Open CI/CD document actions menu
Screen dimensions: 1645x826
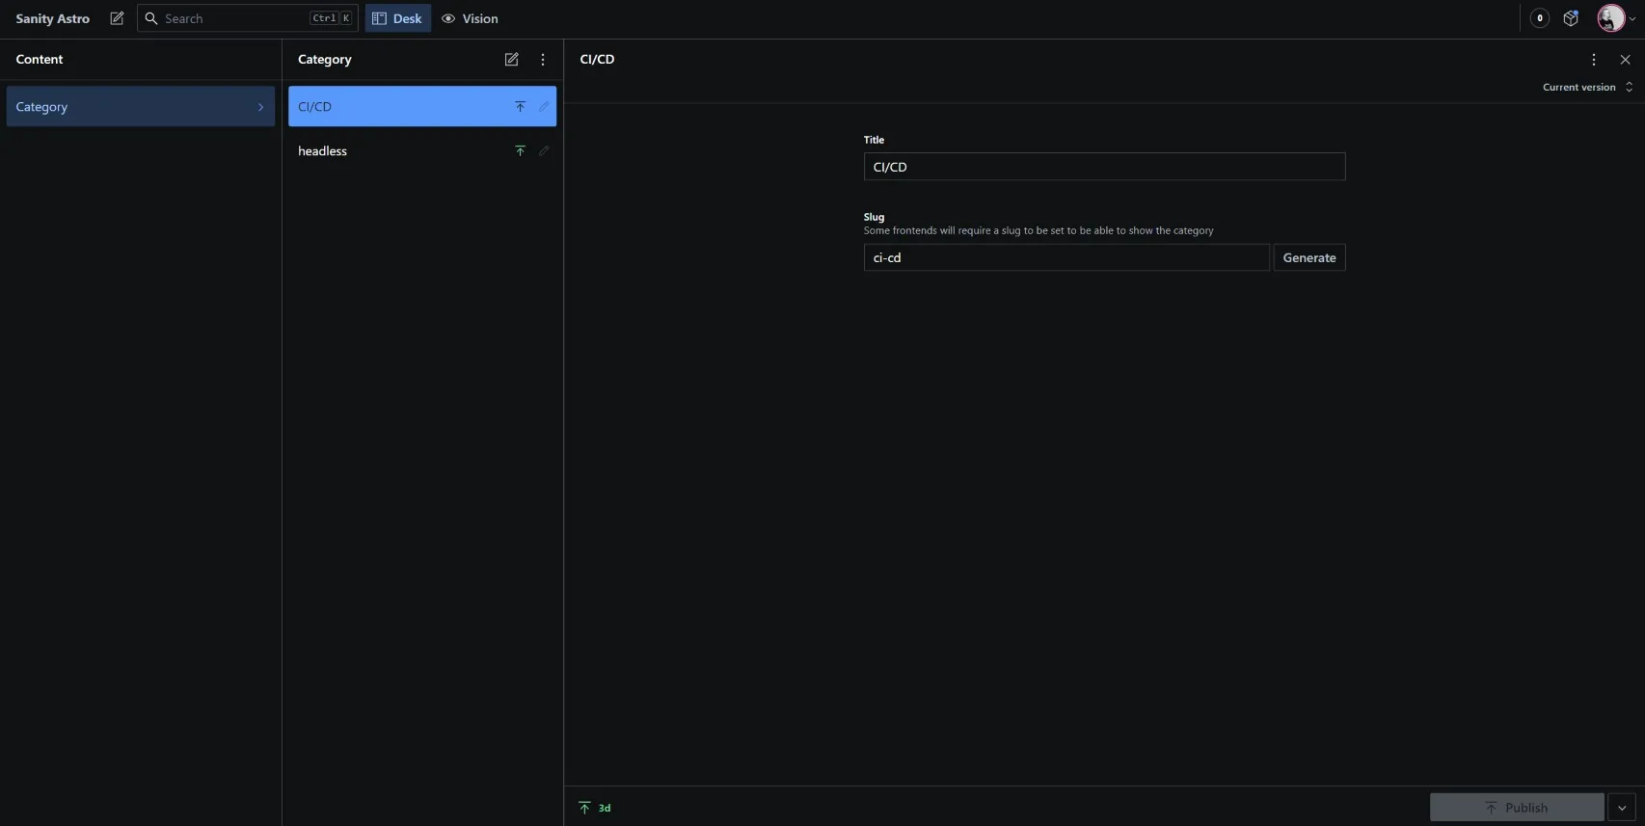(1593, 60)
